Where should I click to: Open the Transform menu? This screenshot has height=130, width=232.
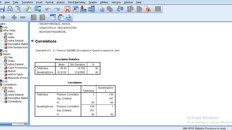tap(27, 3)
